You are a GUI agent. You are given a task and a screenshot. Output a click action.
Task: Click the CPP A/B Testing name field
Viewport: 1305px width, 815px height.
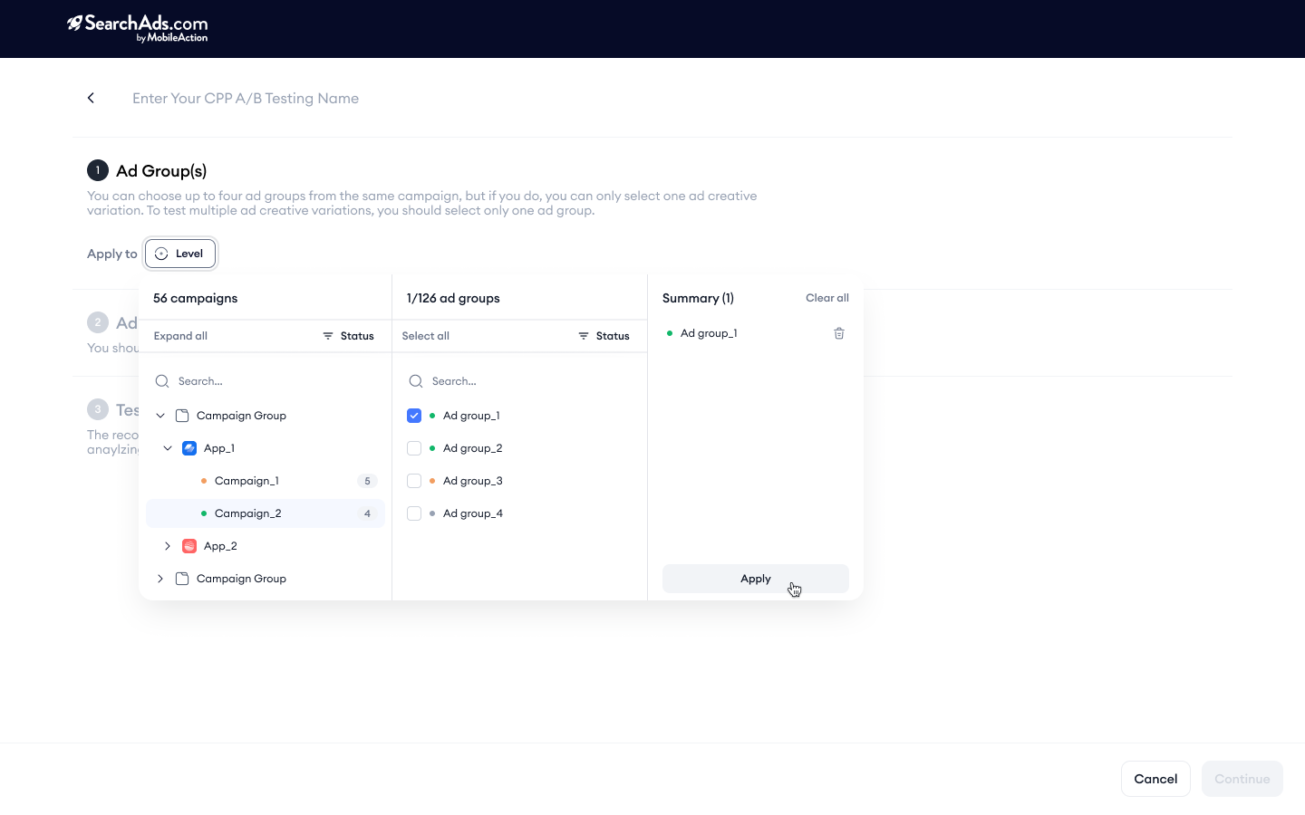click(245, 97)
